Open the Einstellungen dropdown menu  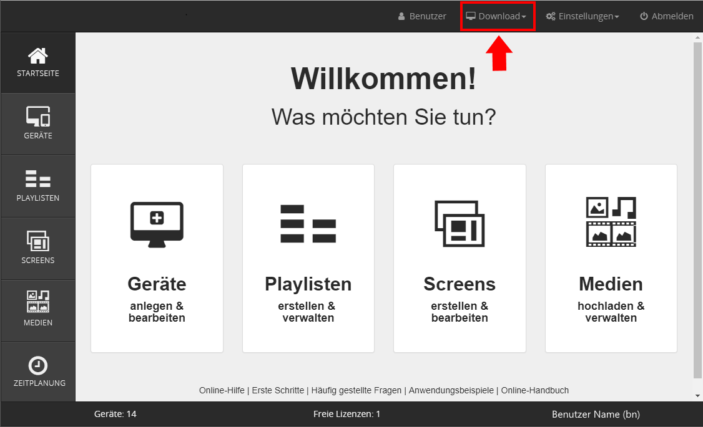583,16
